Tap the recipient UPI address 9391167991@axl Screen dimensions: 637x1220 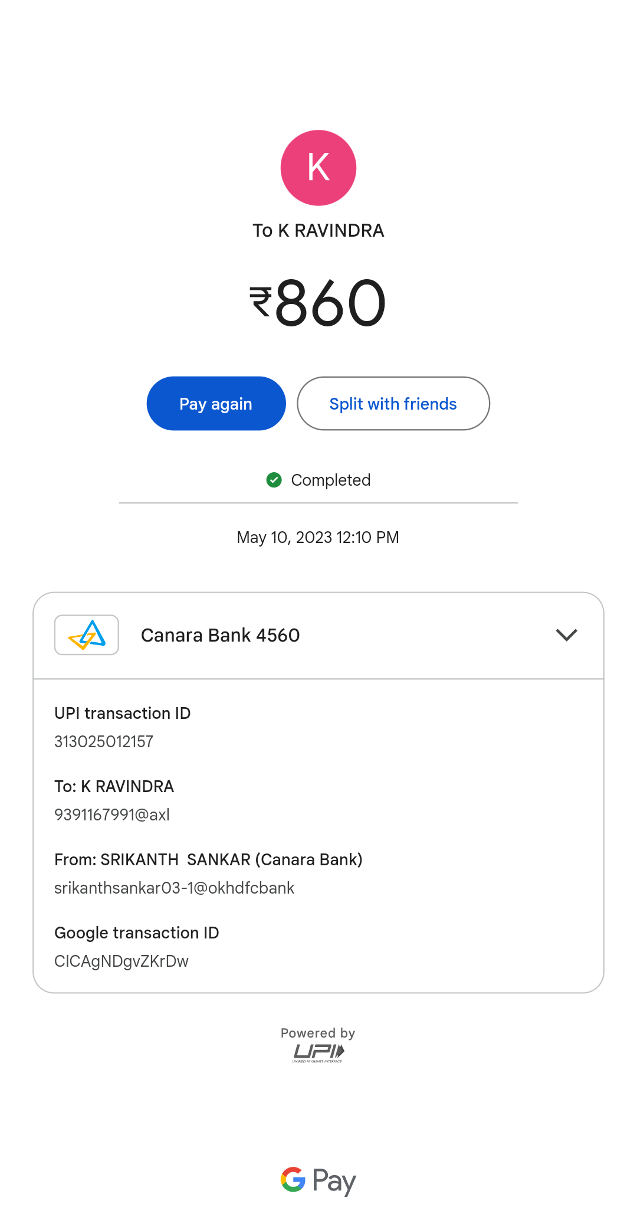112,815
